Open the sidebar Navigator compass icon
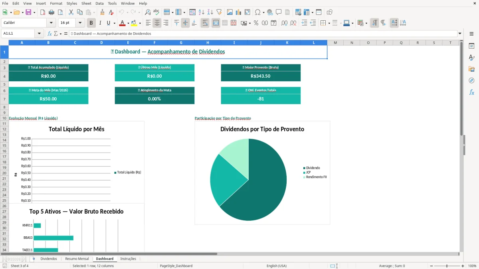This screenshot has width=479, height=269. click(471, 81)
